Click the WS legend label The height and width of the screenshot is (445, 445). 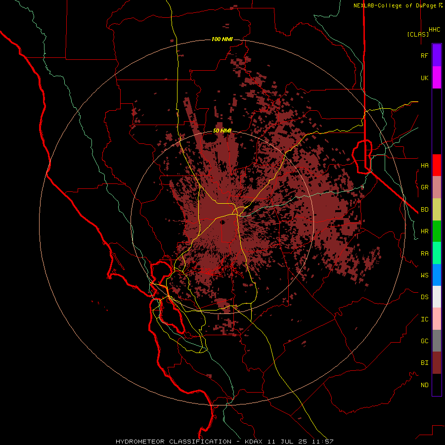point(424,275)
